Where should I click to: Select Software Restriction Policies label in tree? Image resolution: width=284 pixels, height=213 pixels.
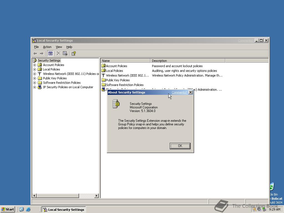(62, 83)
